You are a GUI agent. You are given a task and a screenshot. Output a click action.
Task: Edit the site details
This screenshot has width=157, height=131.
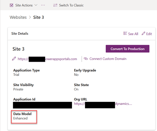click(149, 34)
